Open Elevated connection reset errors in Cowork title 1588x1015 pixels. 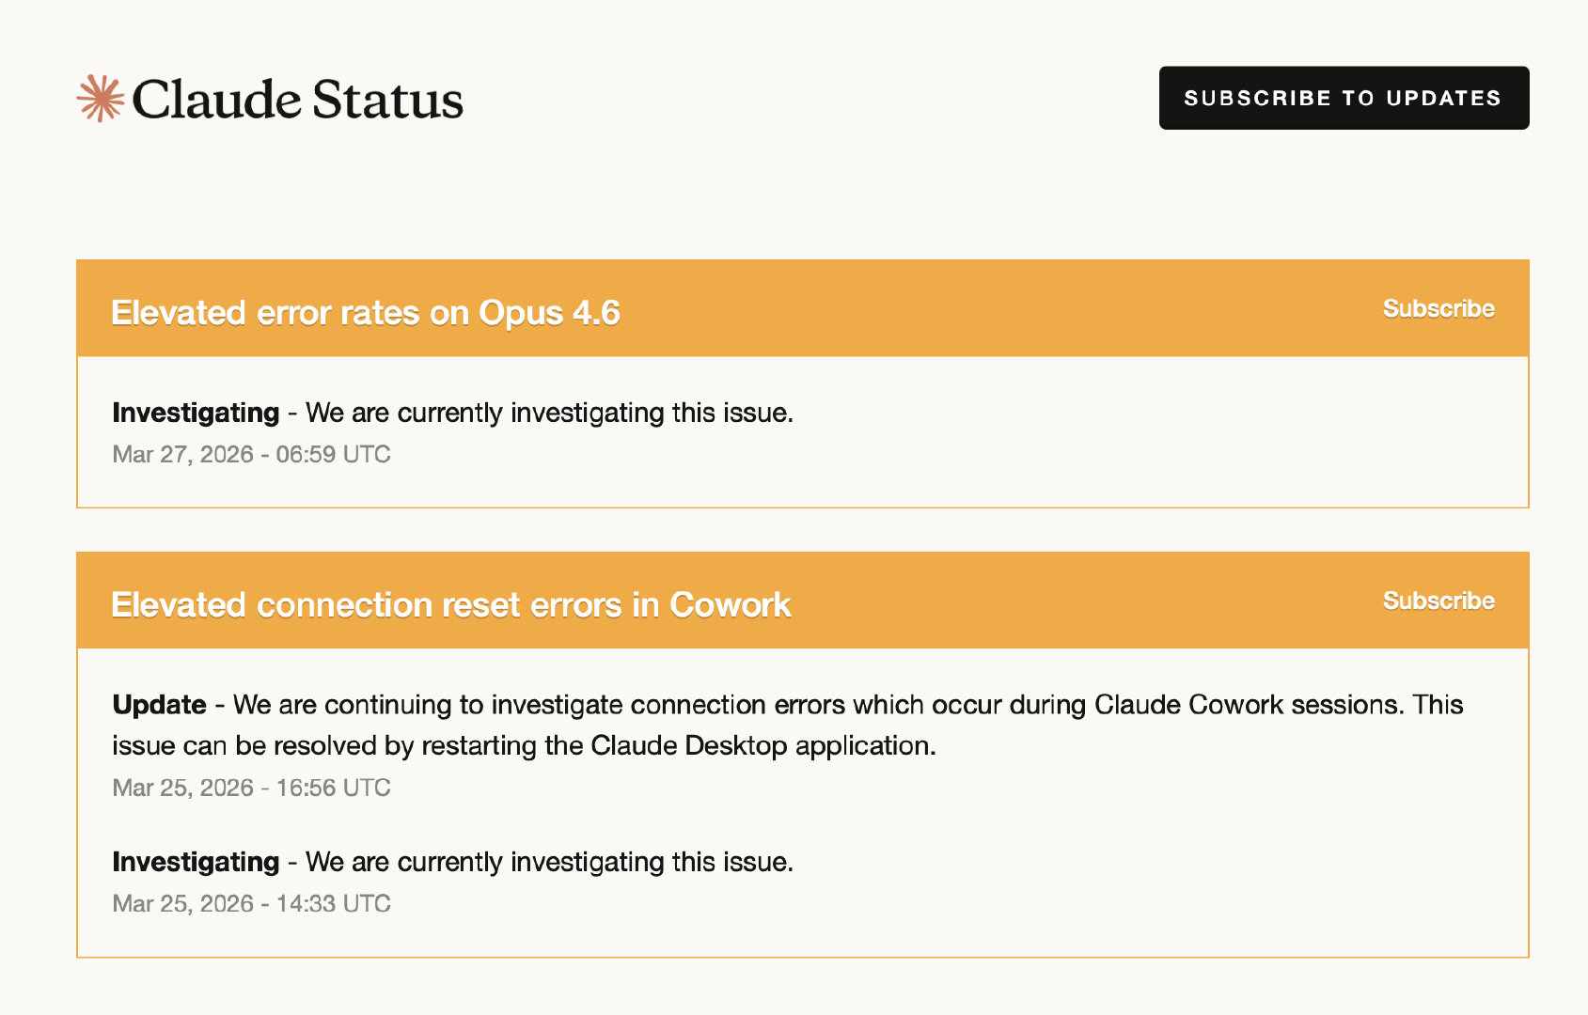pos(450,604)
